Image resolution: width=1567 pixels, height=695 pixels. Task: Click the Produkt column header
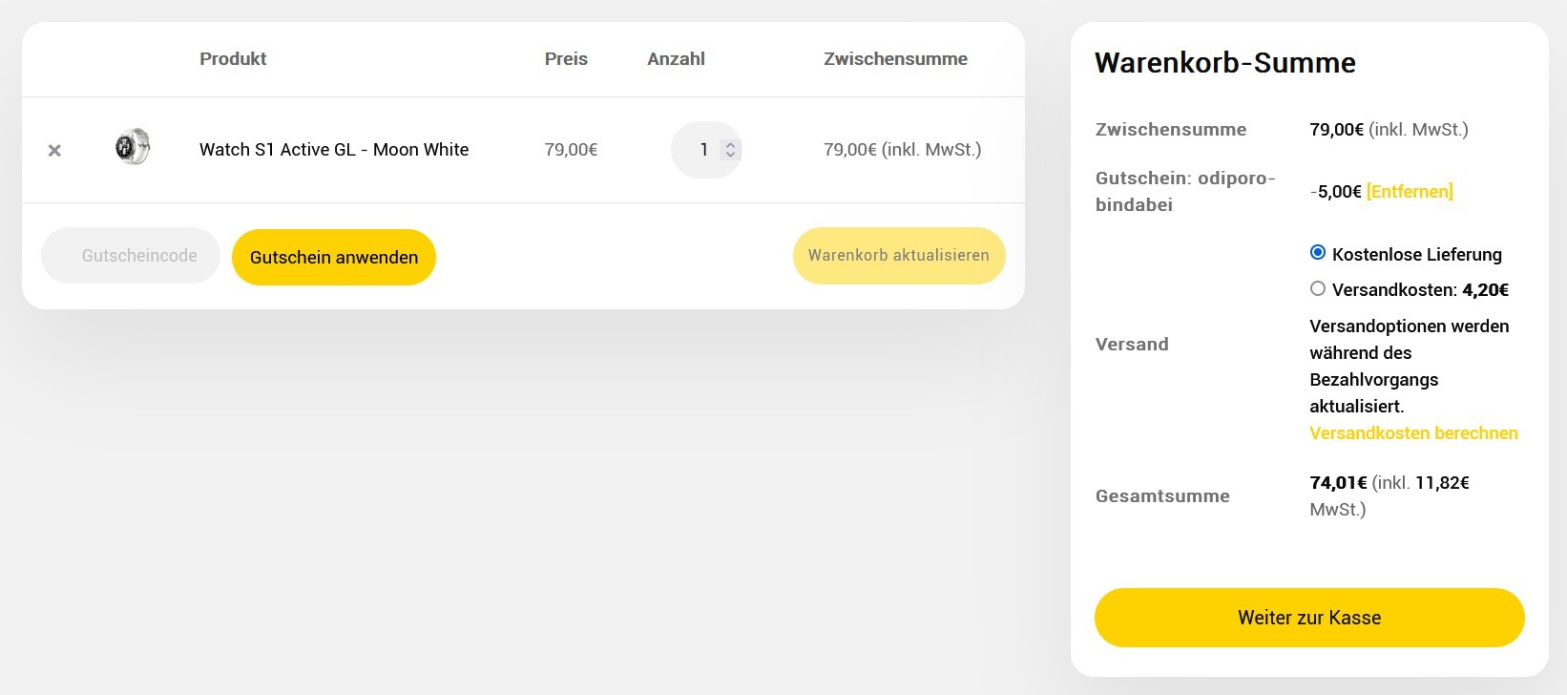coord(233,59)
